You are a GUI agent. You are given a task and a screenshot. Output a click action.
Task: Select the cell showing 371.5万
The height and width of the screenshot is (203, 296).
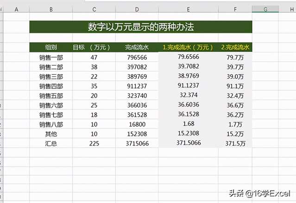click(x=235, y=144)
